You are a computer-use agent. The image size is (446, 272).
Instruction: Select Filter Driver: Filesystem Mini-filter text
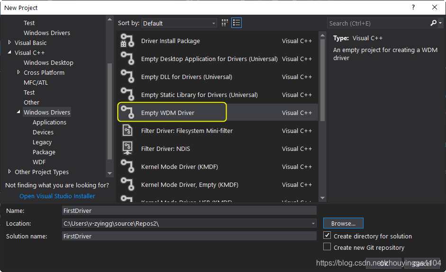tap(187, 131)
